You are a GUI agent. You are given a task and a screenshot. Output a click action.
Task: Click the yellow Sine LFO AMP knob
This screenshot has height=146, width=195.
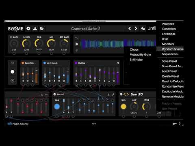tap(134, 107)
